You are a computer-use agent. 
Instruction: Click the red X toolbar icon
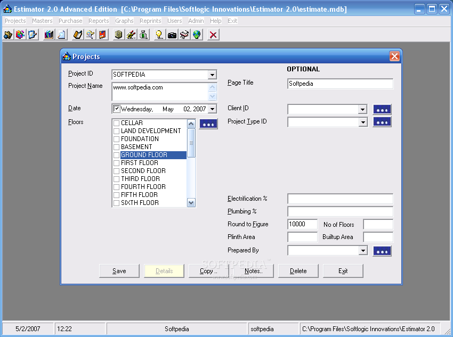pos(213,35)
